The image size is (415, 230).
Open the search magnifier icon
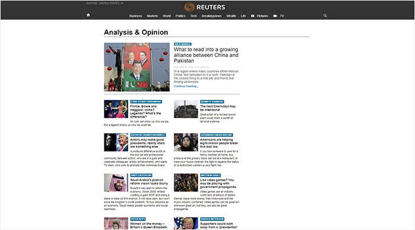(325, 15)
